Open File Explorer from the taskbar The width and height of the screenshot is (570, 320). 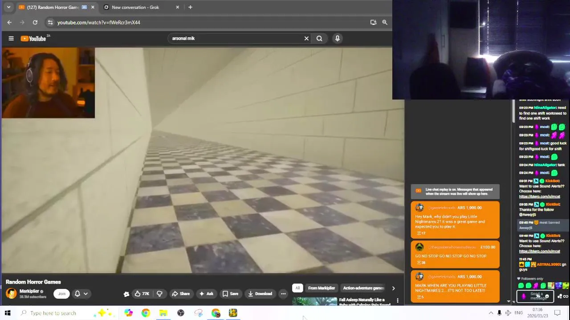pyautogui.click(x=163, y=313)
